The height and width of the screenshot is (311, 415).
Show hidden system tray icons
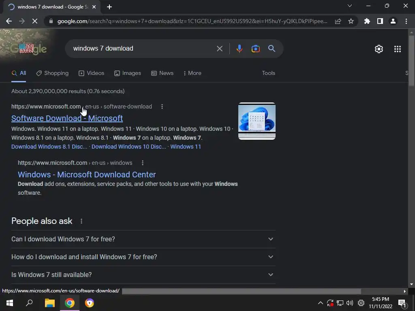(320, 303)
